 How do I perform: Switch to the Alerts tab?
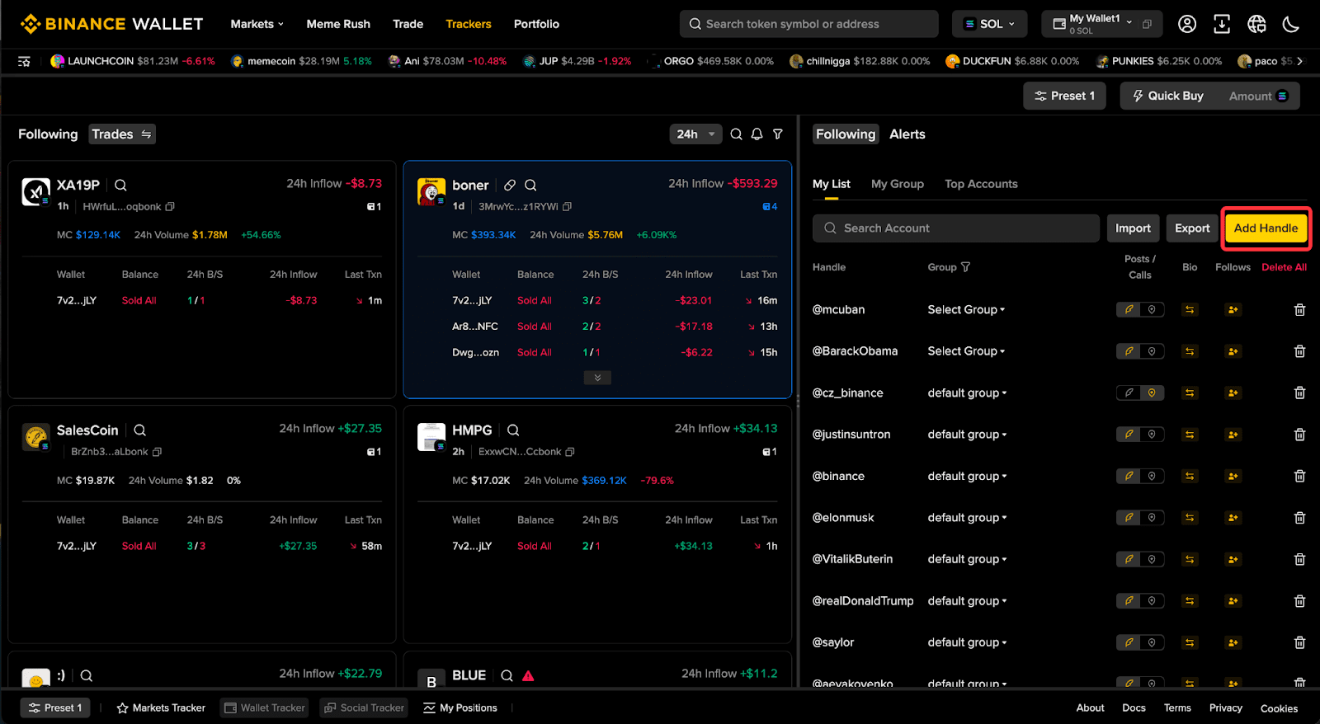point(907,134)
